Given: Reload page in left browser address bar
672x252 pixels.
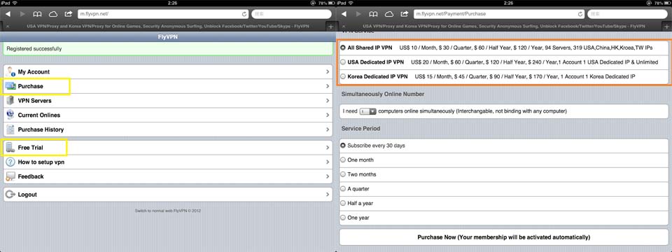Looking at the screenshot, I should (244, 14).
